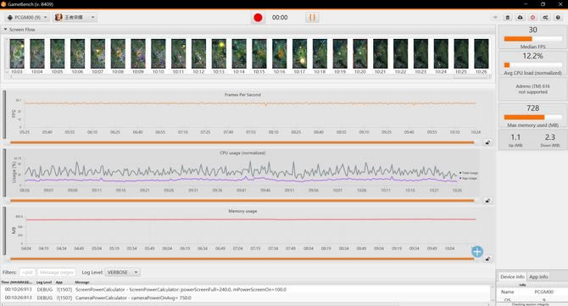Select the ScreenPowerCalculator log row
The height and width of the screenshot is (306, 568).
(247, 290)
